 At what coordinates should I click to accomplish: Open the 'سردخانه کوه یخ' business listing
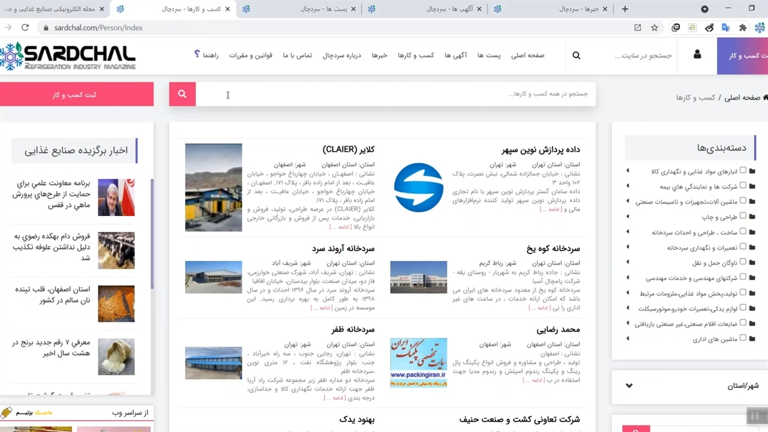[553, 248]
